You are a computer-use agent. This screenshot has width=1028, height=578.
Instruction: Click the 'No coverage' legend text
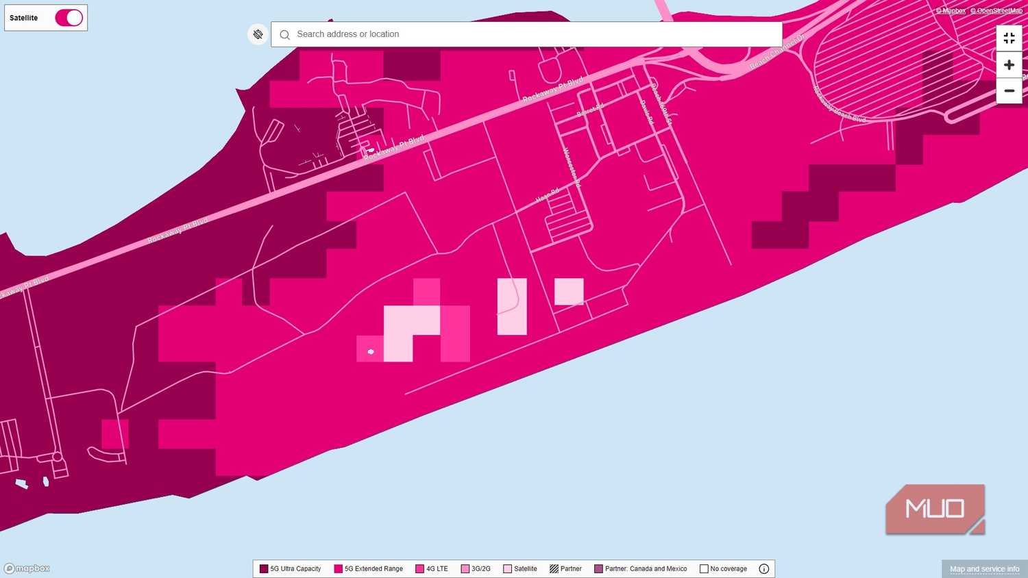click(729, 568)
